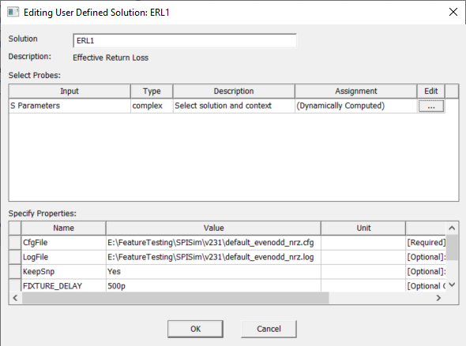The image size is (466, 346).
Task: Select the 'Select solution and context' cell
Action: tap(234, 106)
